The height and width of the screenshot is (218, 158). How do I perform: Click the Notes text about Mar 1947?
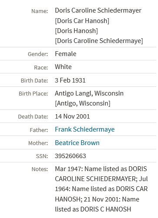point(101,189)
